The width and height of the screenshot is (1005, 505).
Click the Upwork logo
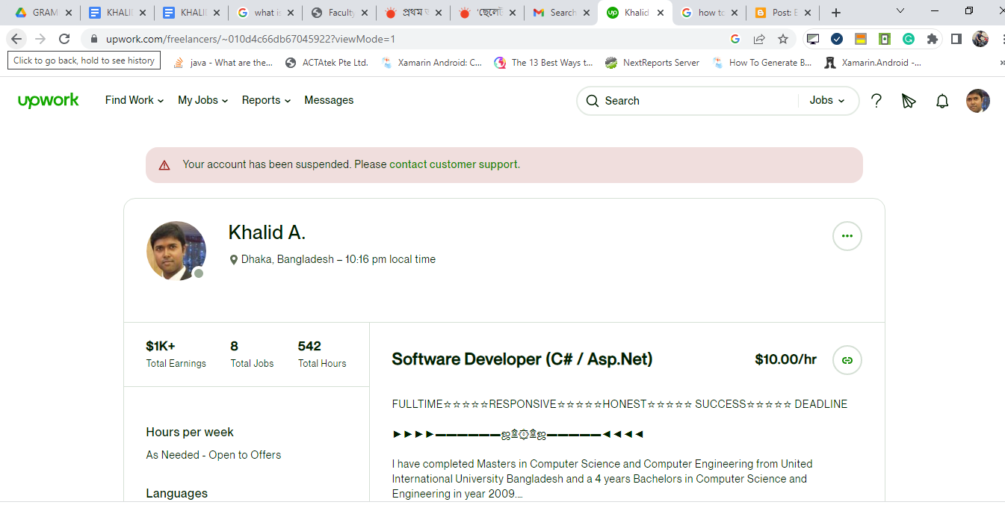point(48,101)
